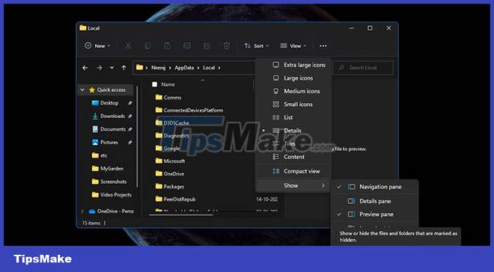Select the Google folder
The image size is (494, 272).
171,149
